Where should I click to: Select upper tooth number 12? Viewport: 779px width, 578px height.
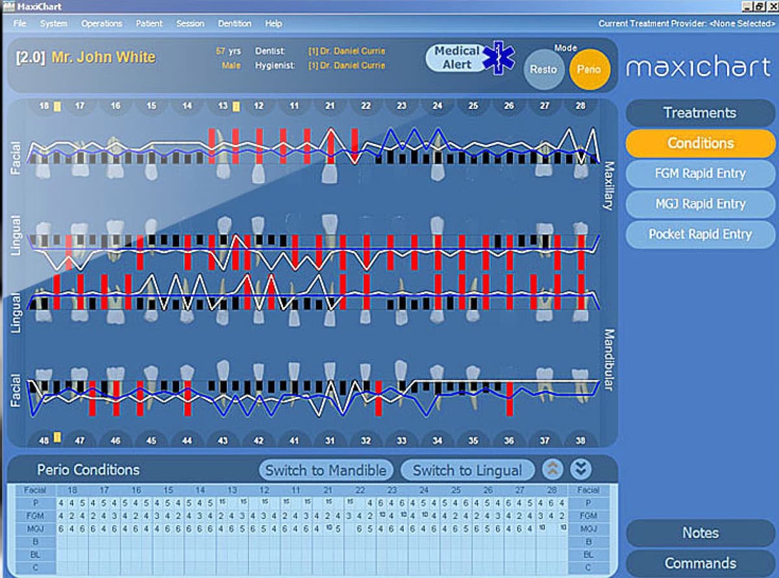(x=258, y=106)
